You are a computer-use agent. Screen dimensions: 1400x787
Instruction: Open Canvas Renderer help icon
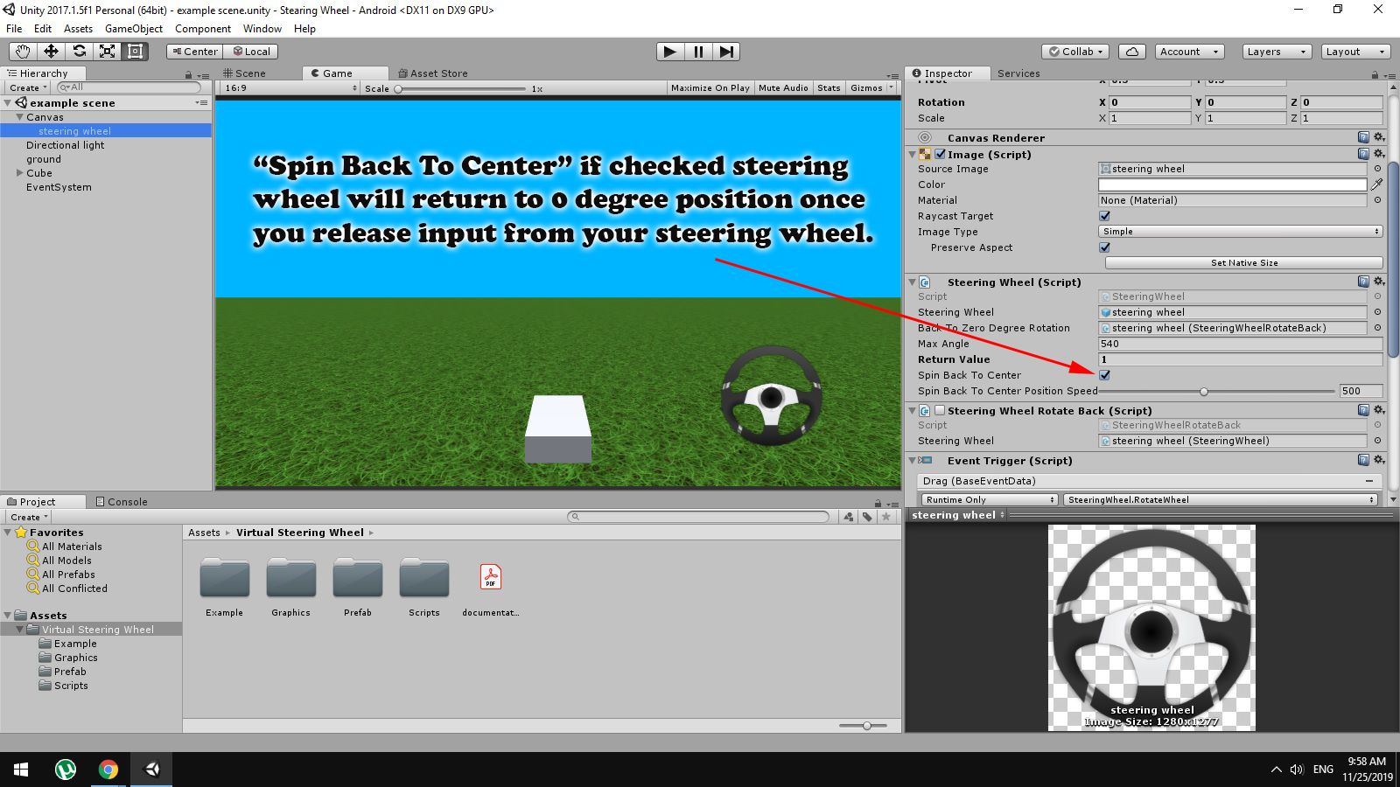coord(1363,137)
